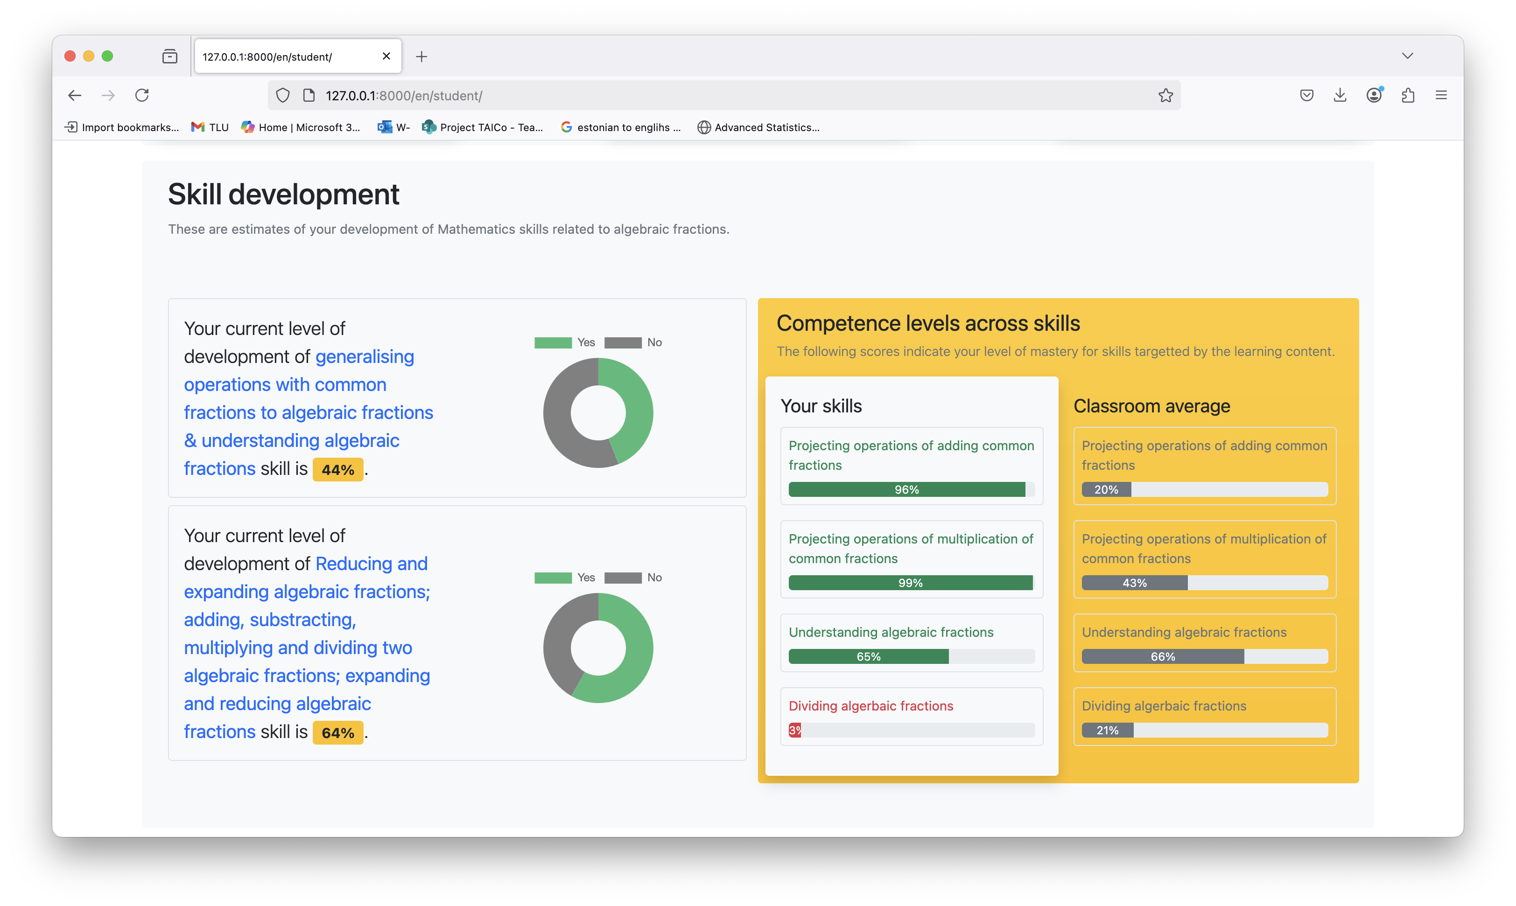
Task: Click the green fullscreen window button
Action: (107, 56)
